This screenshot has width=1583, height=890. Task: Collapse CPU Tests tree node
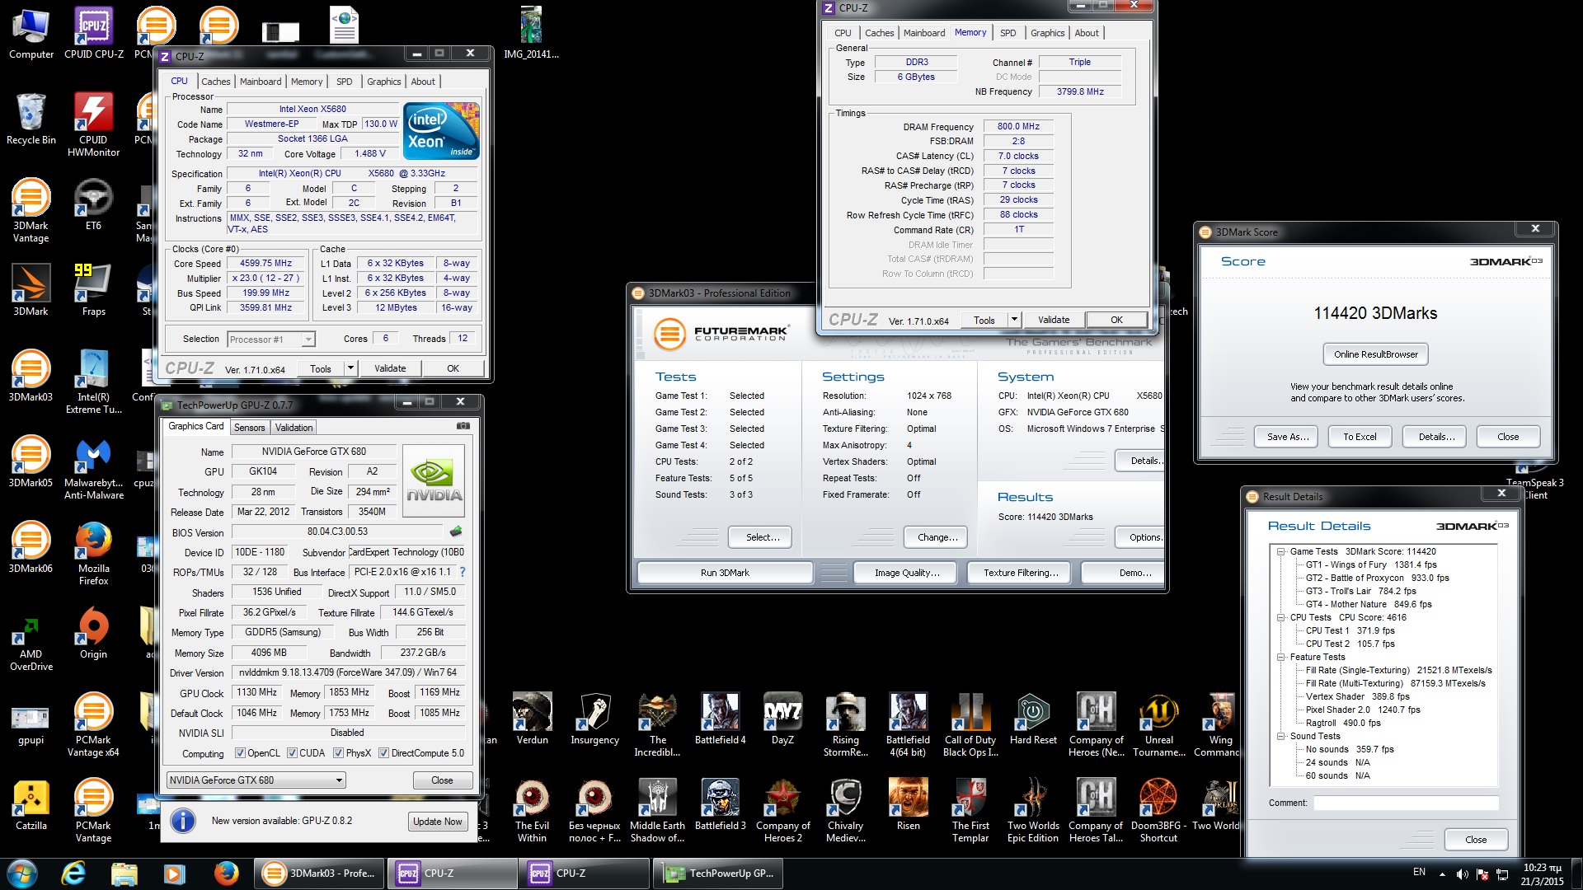coord(1281,617)
